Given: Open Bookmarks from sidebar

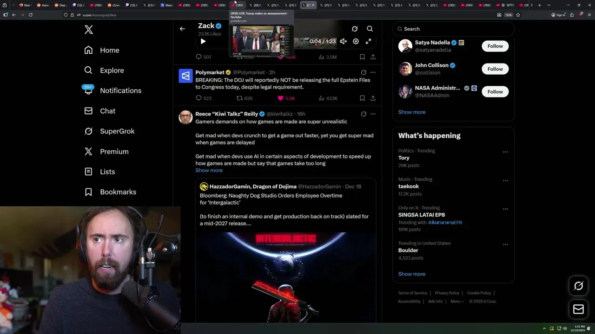Looking at the screenshot, I should pos(110,192).
